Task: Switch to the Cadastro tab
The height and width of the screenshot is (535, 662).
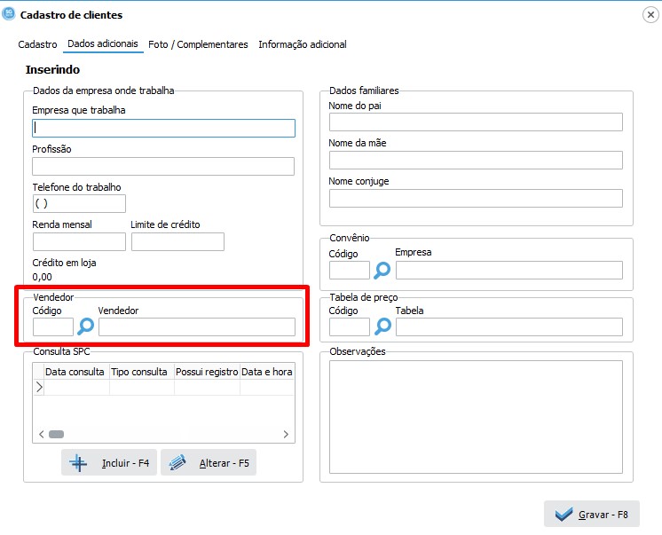Action: [37, 44]
